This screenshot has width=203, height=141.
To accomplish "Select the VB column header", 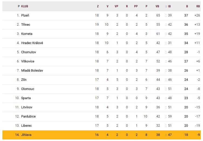I will (157, 6).
